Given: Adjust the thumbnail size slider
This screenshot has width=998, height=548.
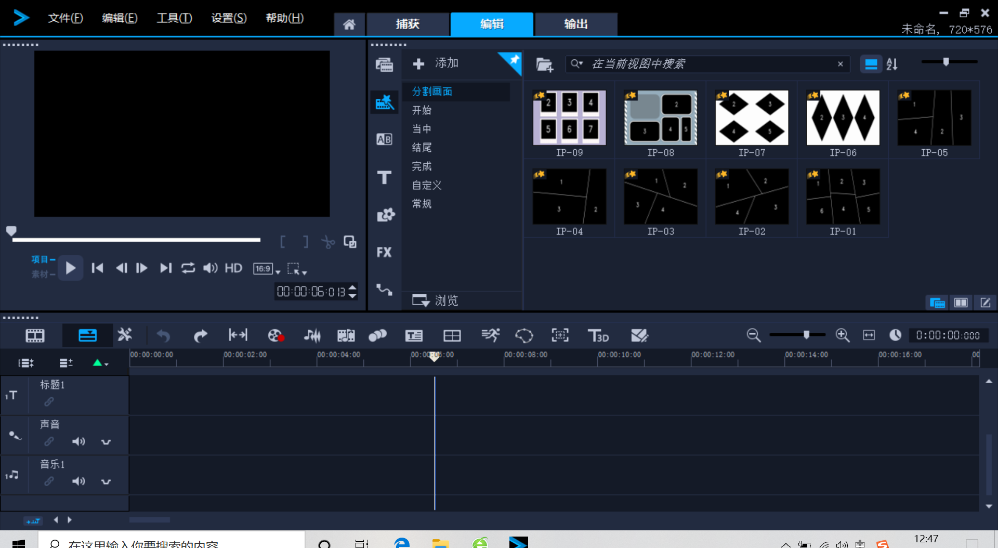Looking at the screenshot, I should click(x=946, y=62).
